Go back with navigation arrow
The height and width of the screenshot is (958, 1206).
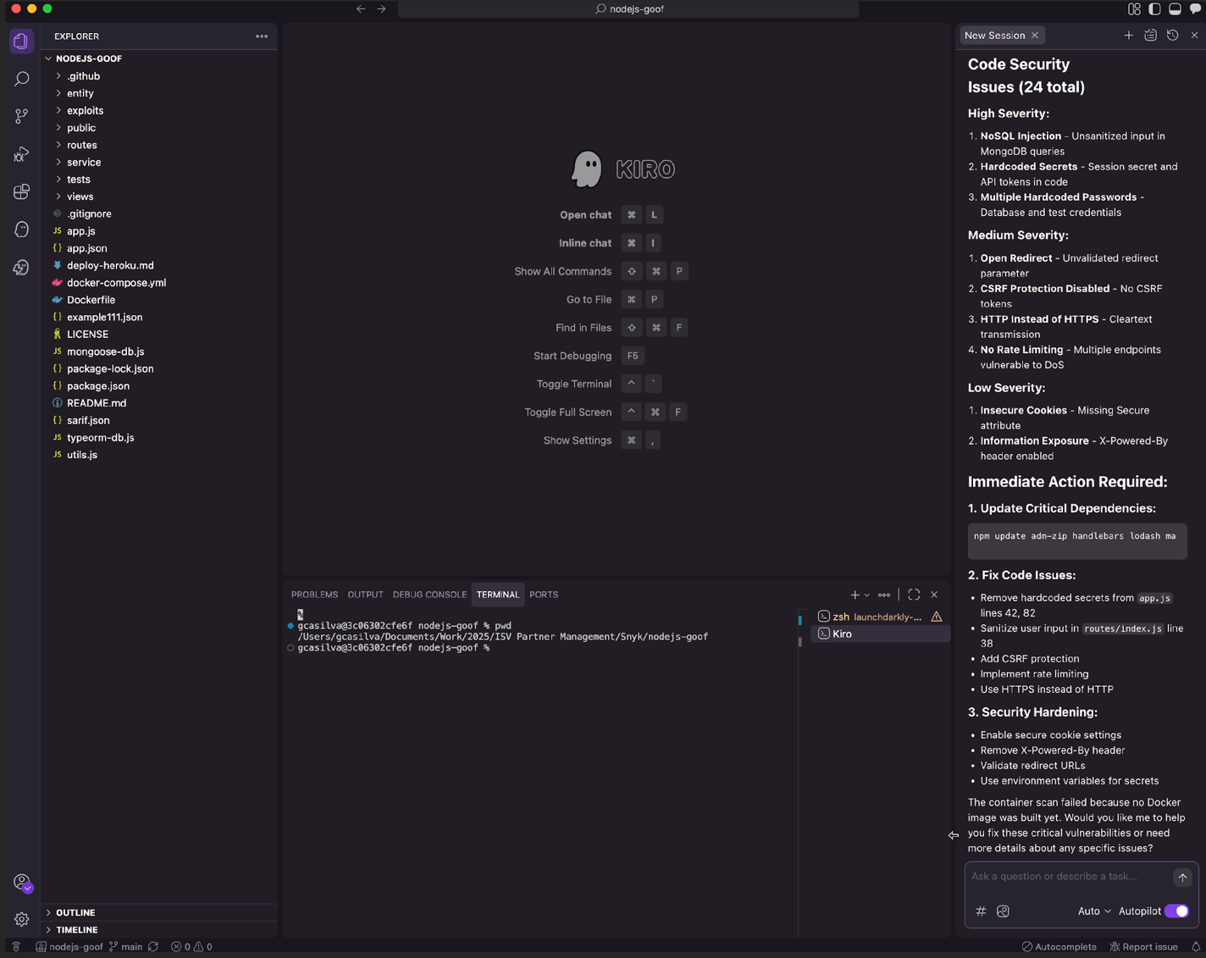coord(361,9)
